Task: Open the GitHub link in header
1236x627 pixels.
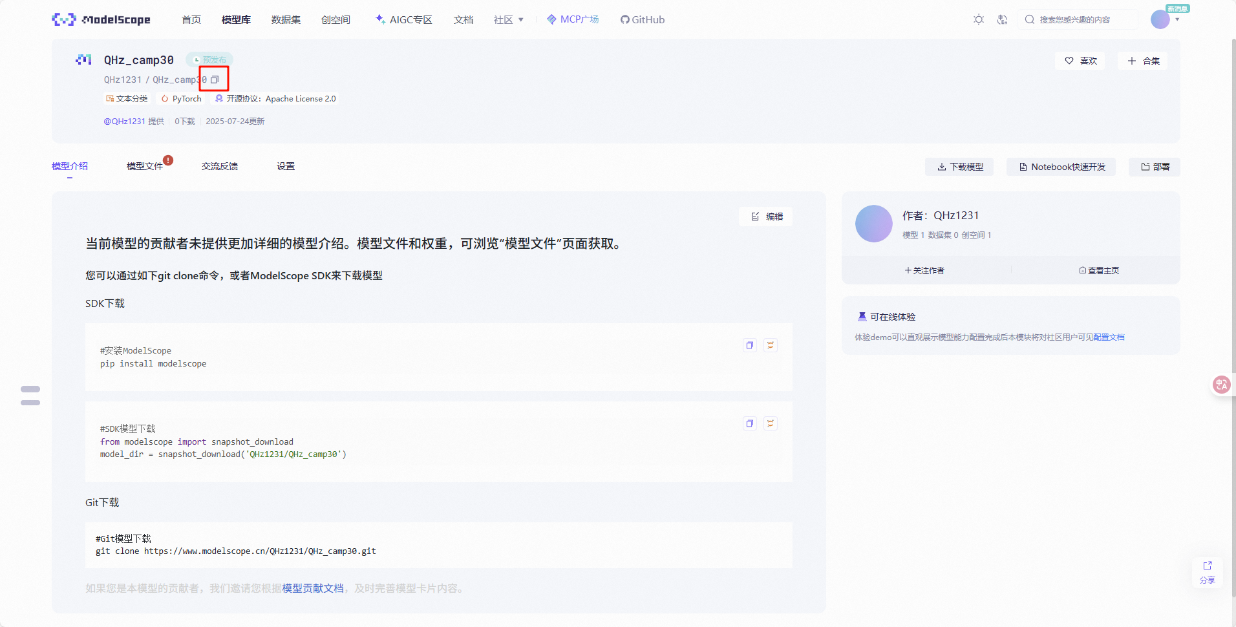Action: click(x=643, y=20)
